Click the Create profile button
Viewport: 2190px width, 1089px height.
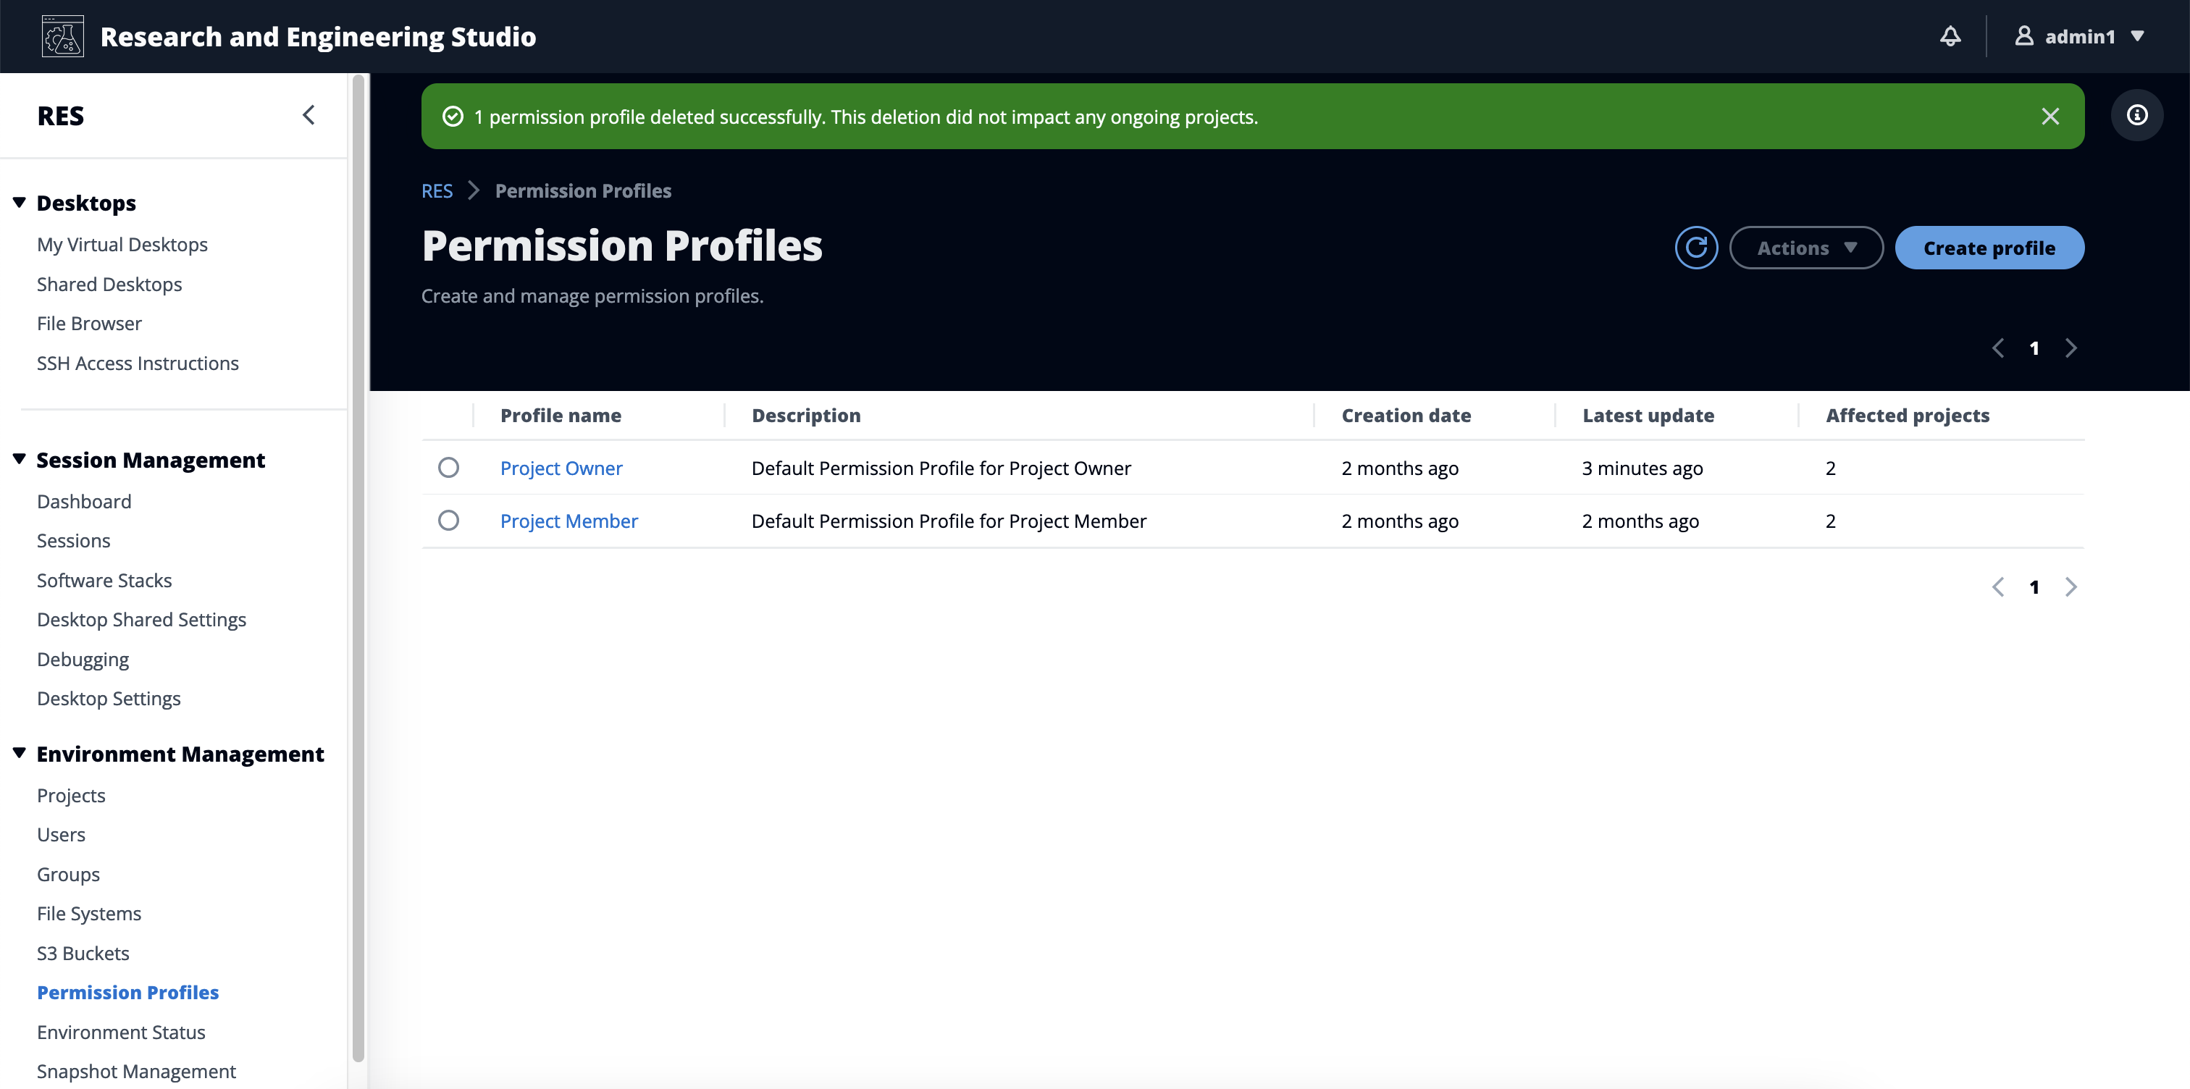(1987, 247)
